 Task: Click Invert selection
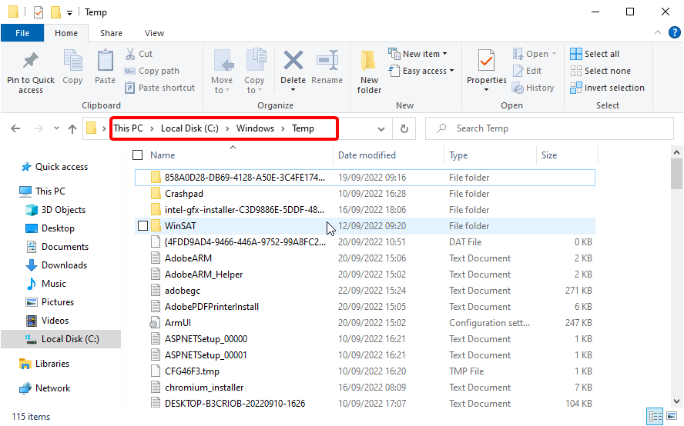point(607,88)
